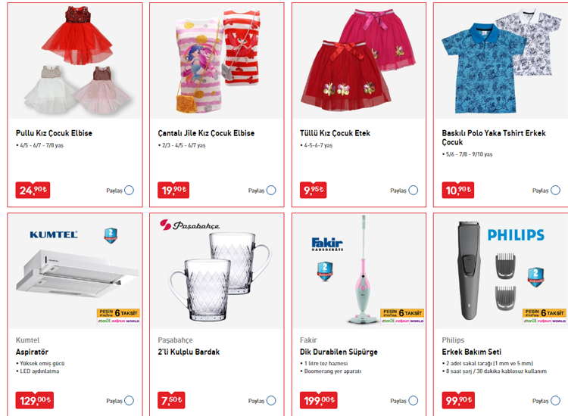Click the 6 Taksit badge on Fakir vacuum
568x416 pixels.
[x=402, y=316]
